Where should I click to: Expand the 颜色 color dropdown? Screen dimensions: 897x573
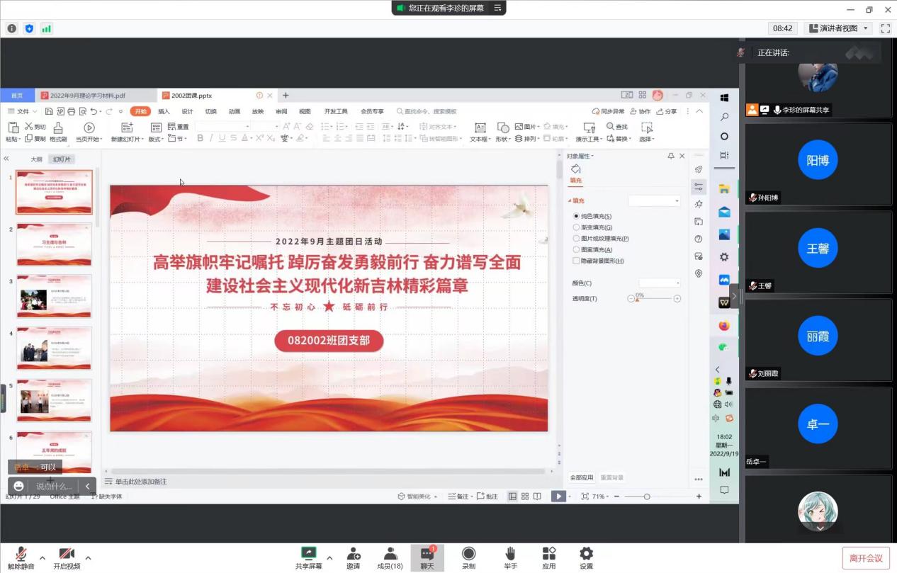660,283
